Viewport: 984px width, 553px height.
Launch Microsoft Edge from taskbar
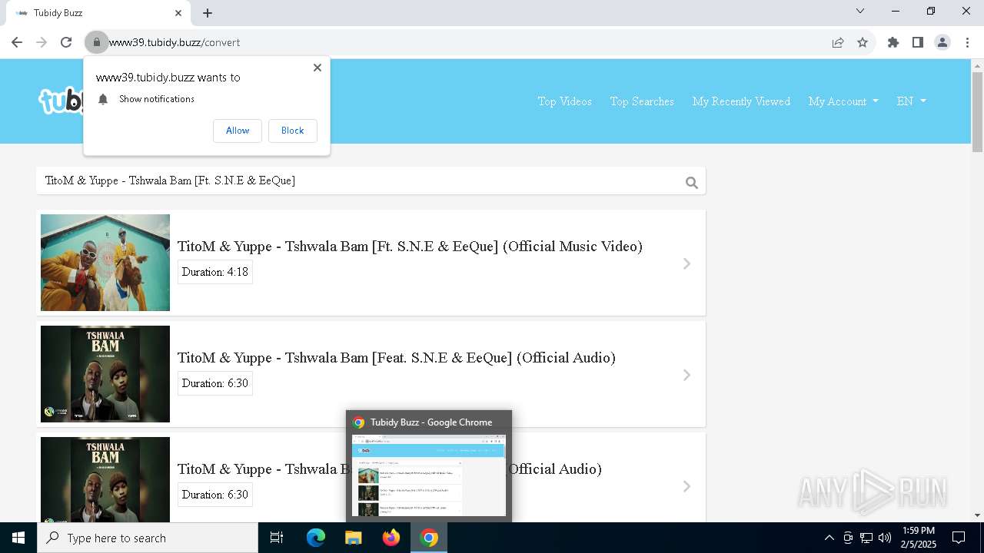click(x=316, y=538)
